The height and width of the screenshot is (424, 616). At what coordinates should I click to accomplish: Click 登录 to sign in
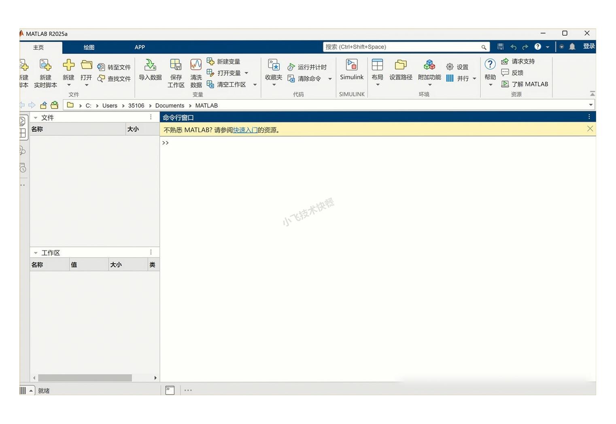click(589, 47)
